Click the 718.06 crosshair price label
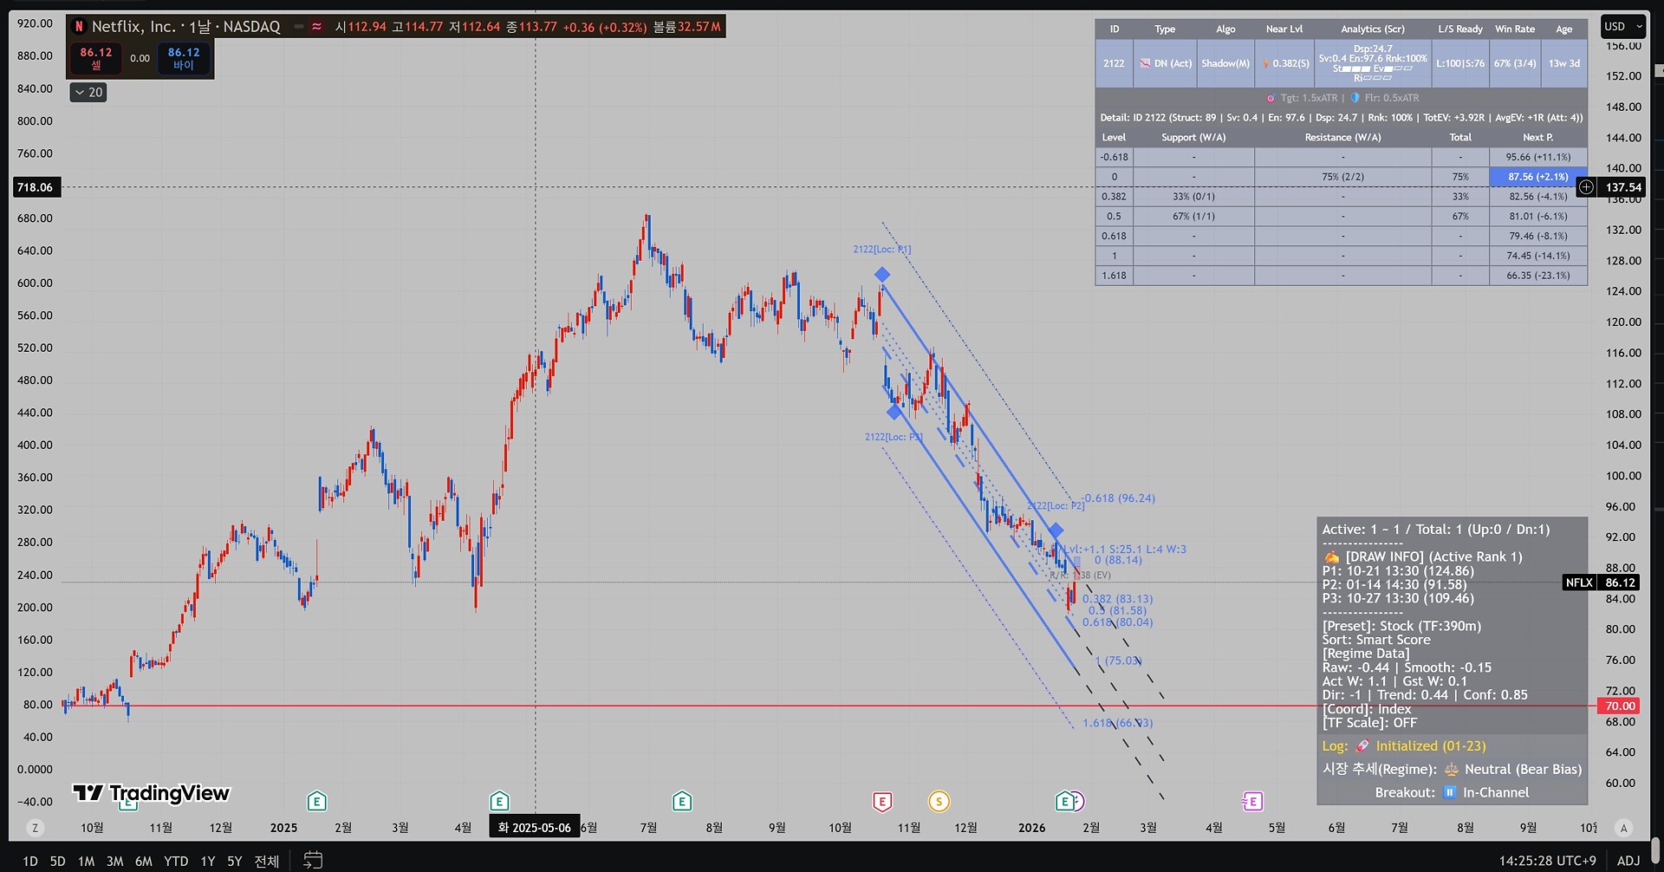 click(x=35, y=187)
